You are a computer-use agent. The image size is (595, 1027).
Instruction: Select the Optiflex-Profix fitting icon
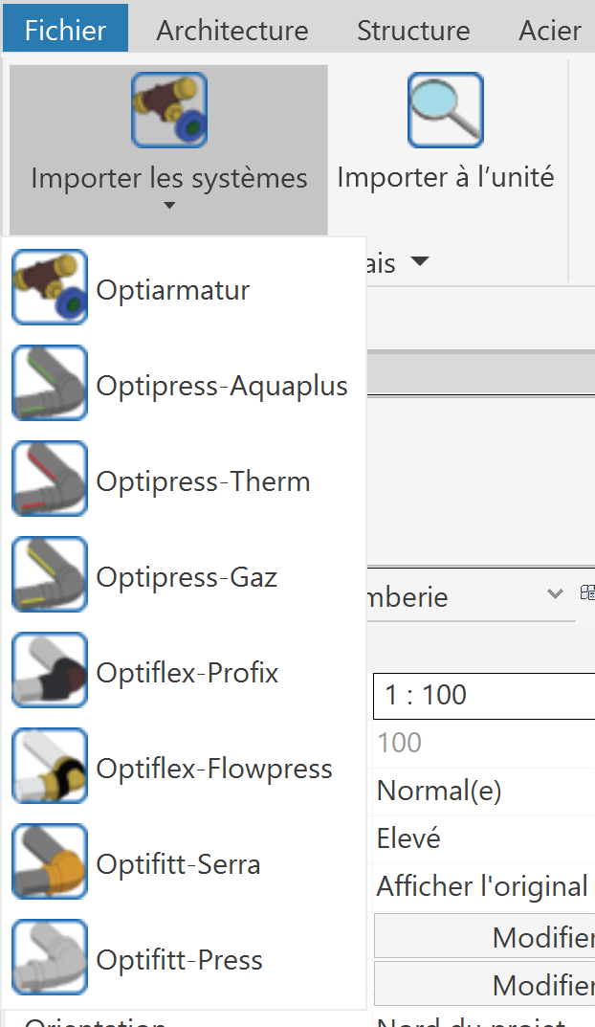pos(50,671)
